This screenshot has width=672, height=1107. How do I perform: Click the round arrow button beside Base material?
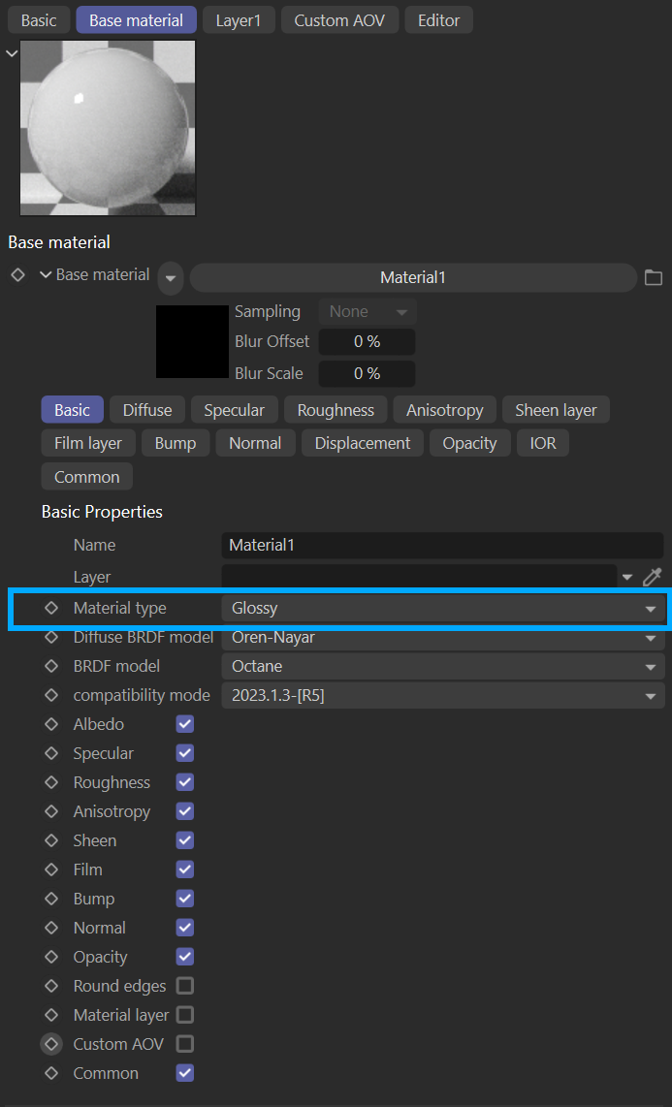[170, 278]
